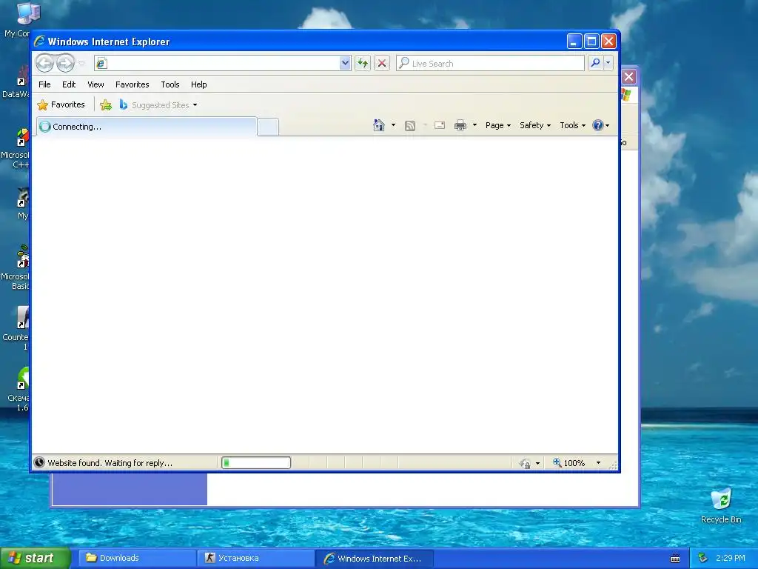758x569 pixels.
Task: Click Add to Favorites Bar icon
Action: 106,104
